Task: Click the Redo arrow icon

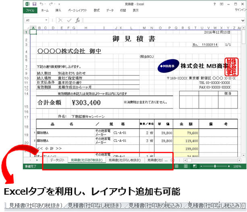Action: pyautogui.click(x=51, y=4)
